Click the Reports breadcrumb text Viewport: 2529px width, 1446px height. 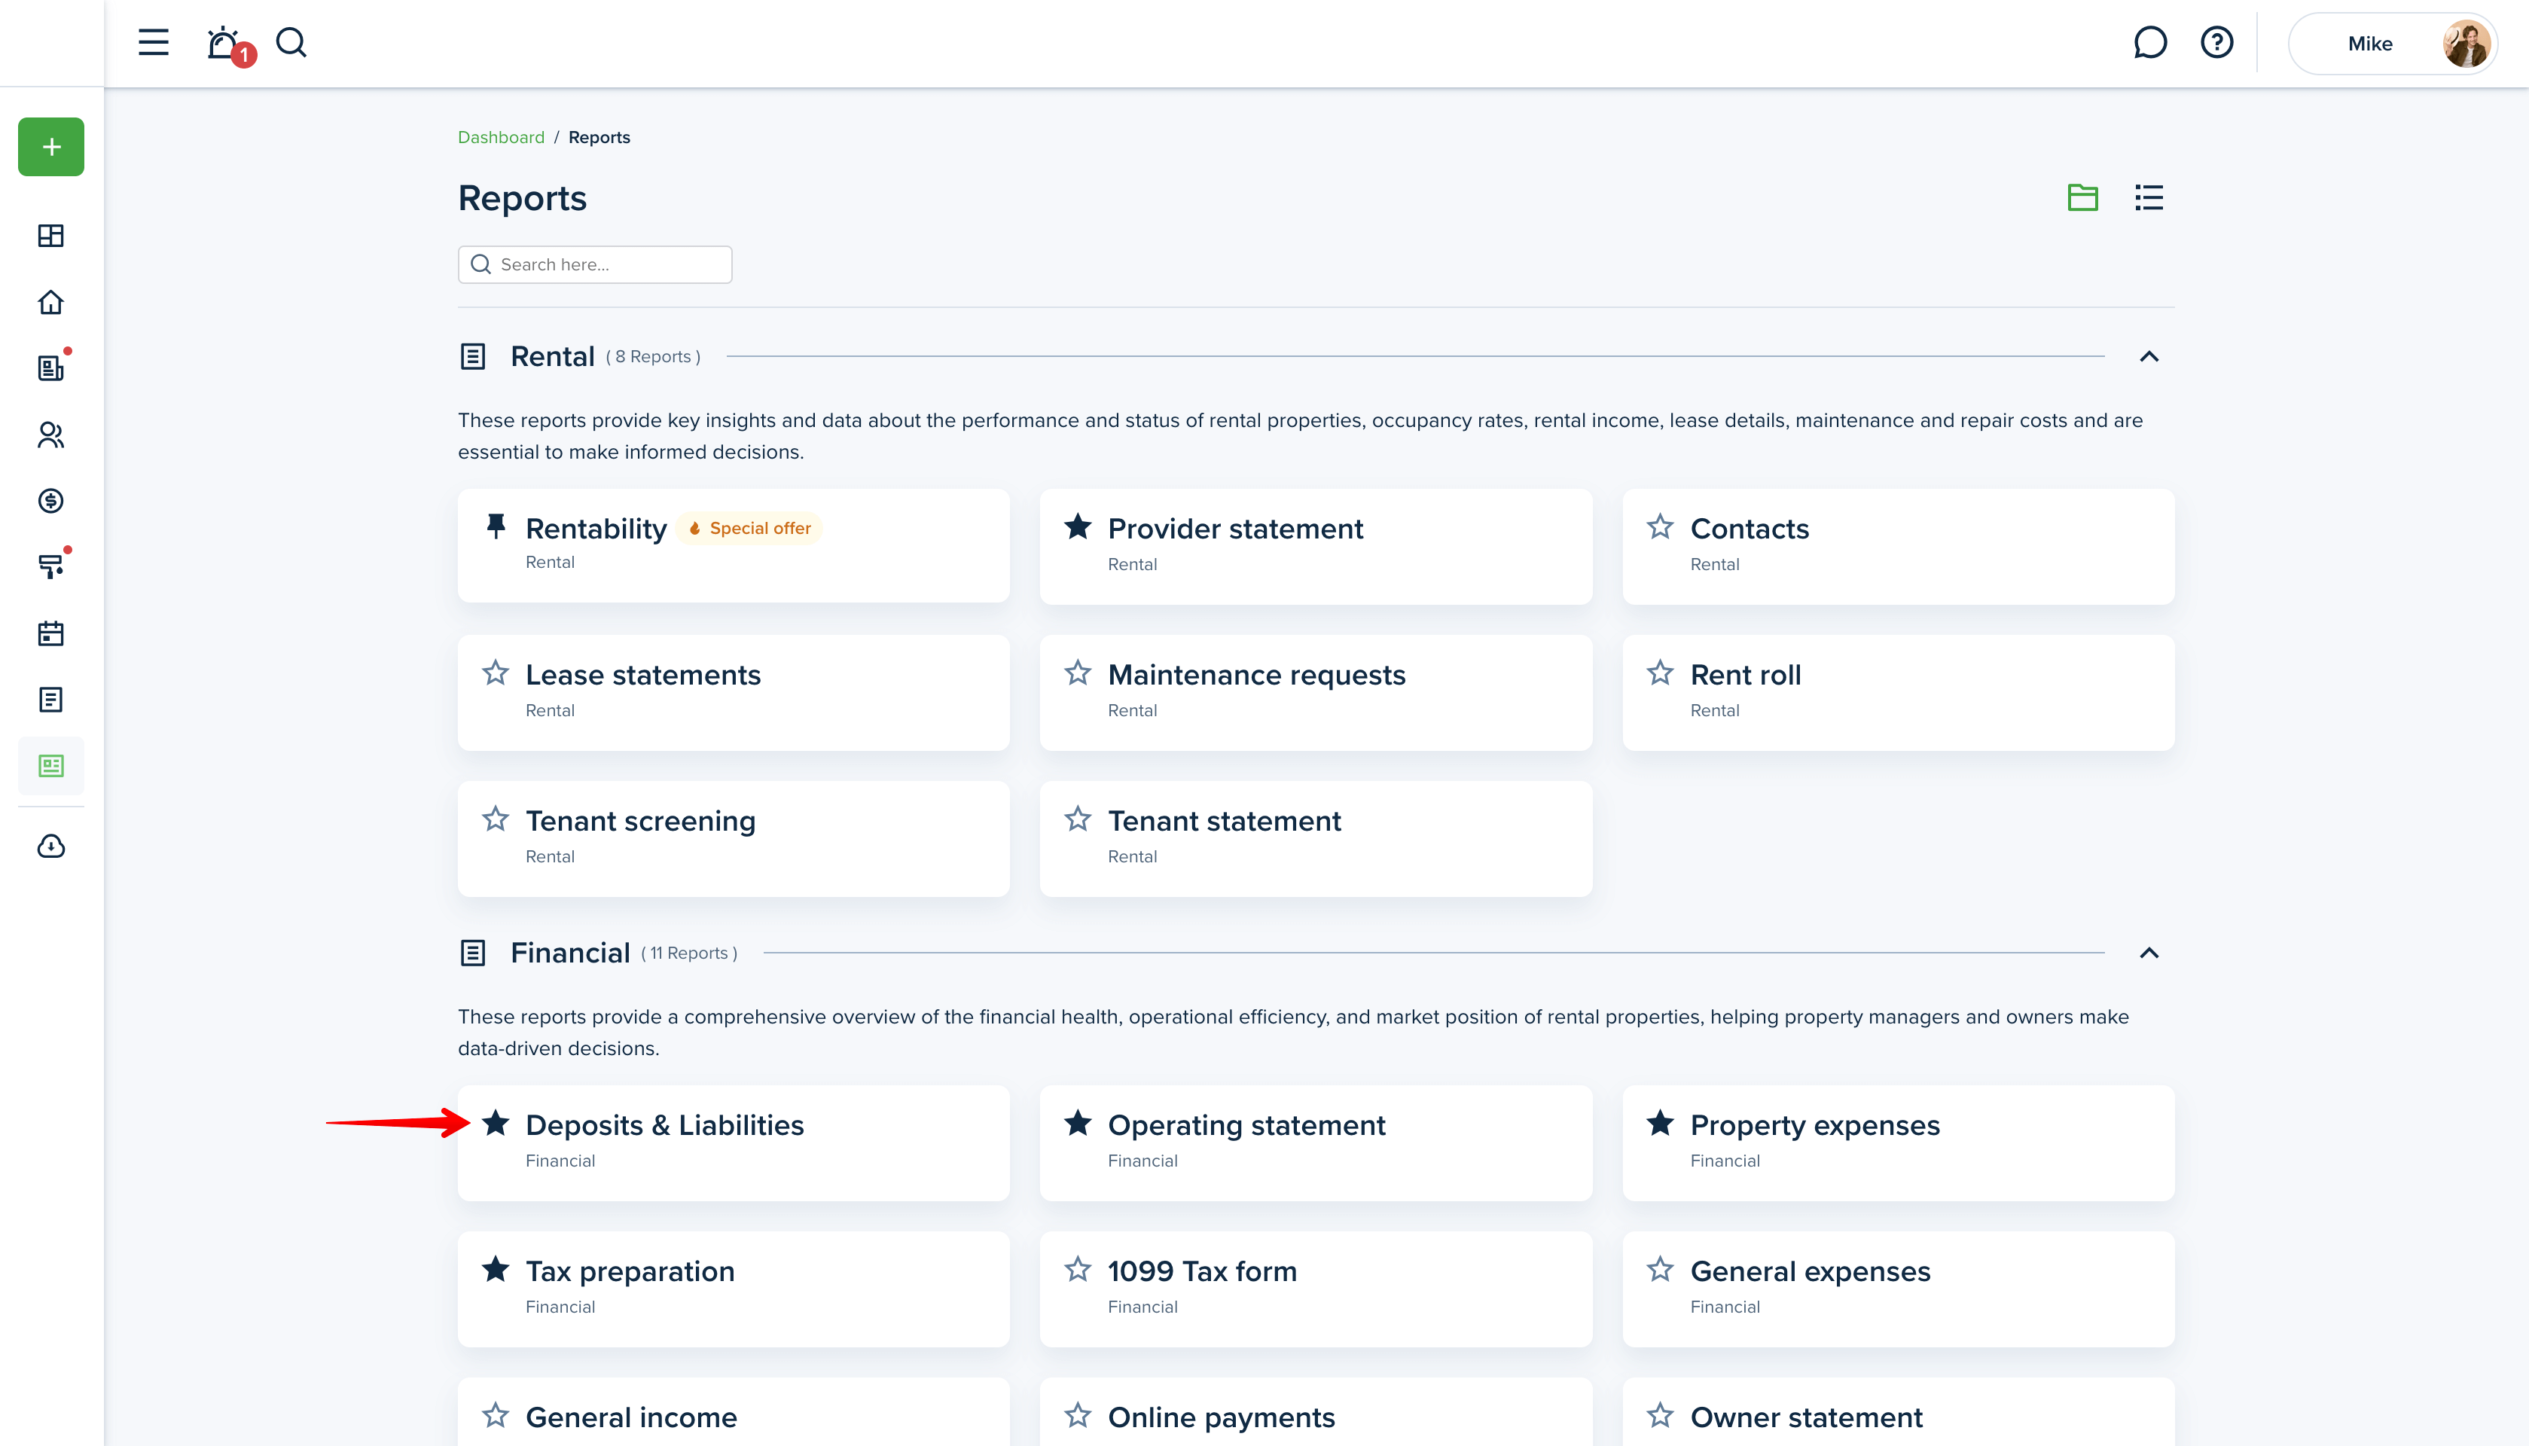pyautogui.click(x=599, y=137)
